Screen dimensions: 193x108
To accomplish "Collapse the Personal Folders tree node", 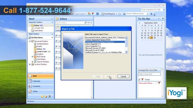I will [30, 41].
